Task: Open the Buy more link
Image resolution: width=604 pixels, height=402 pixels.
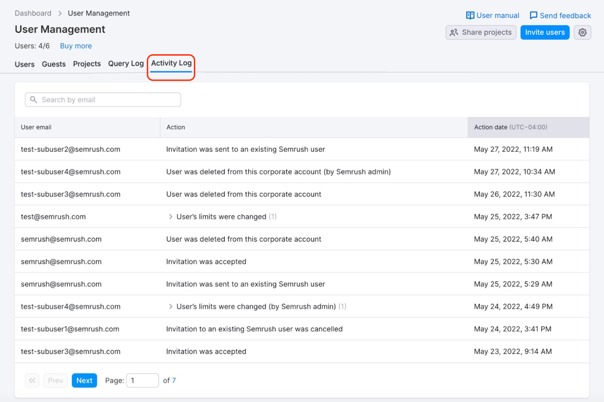Action: point(75,46)
